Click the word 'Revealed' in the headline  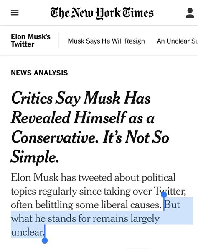[41, 118]
